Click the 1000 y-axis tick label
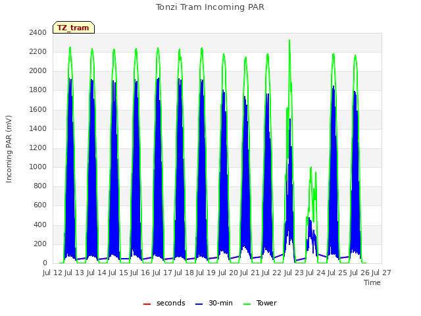This screenshot has width=421, height=316. click(x=38, y=167)
